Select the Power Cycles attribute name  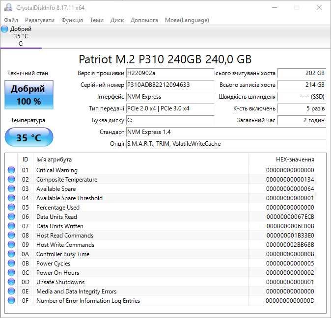(x=53, y=264)
